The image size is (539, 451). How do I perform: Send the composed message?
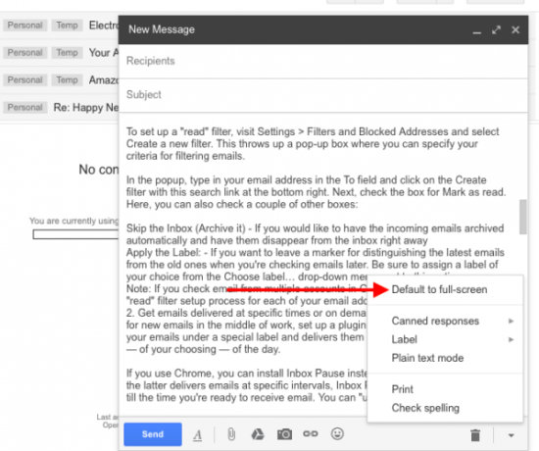[153, 434]
